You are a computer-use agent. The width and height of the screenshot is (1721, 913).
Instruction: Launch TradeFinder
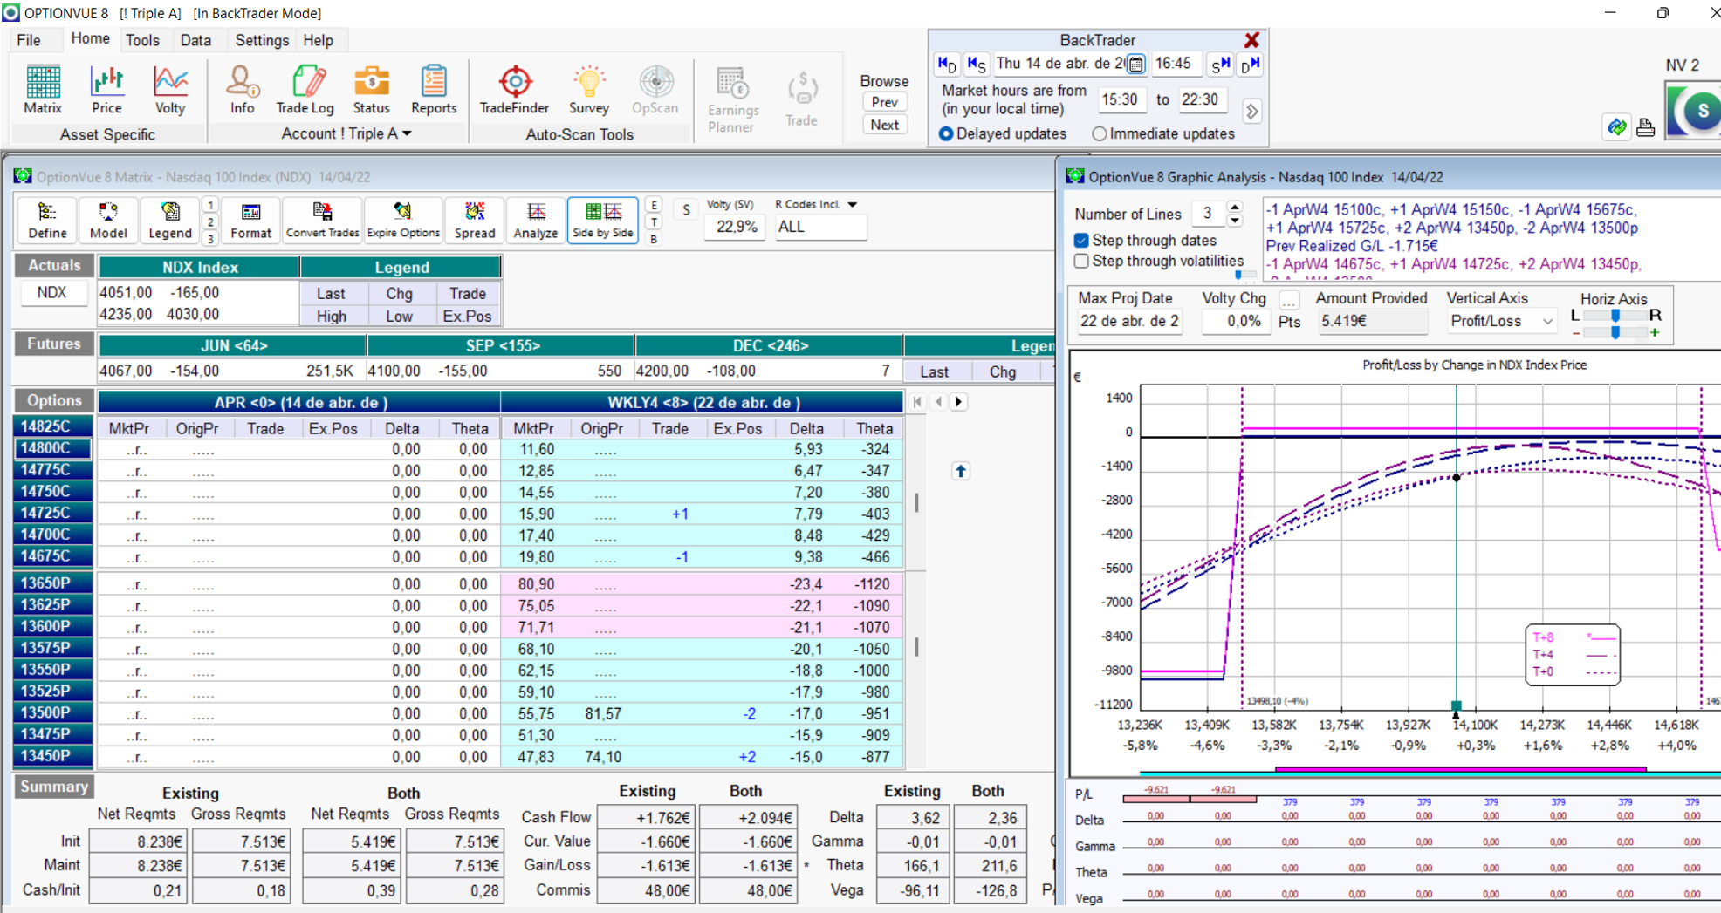click(x=514, y=89)
